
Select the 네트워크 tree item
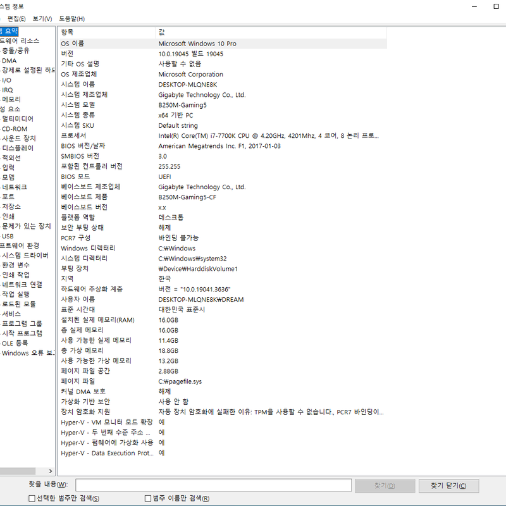pos(15,187)
